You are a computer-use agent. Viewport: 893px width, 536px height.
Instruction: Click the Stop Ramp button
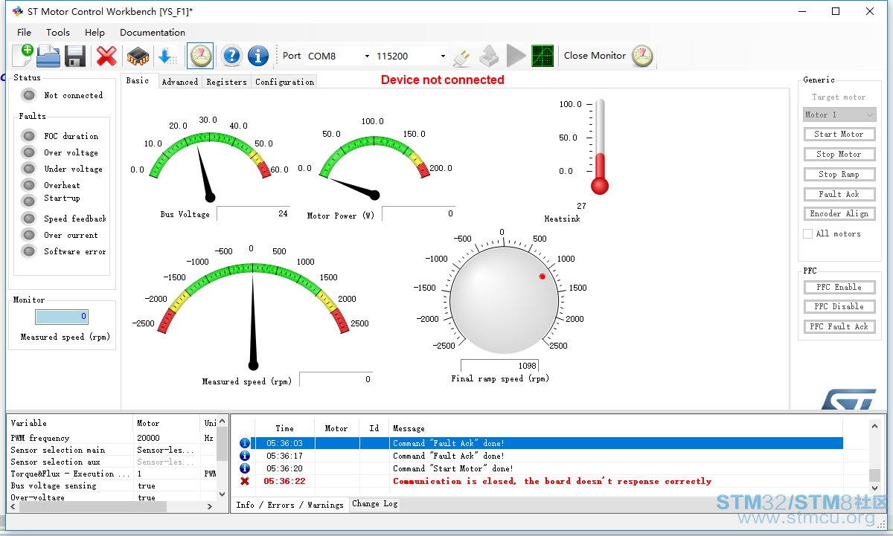pyautogui.click(x=839, y=174)
